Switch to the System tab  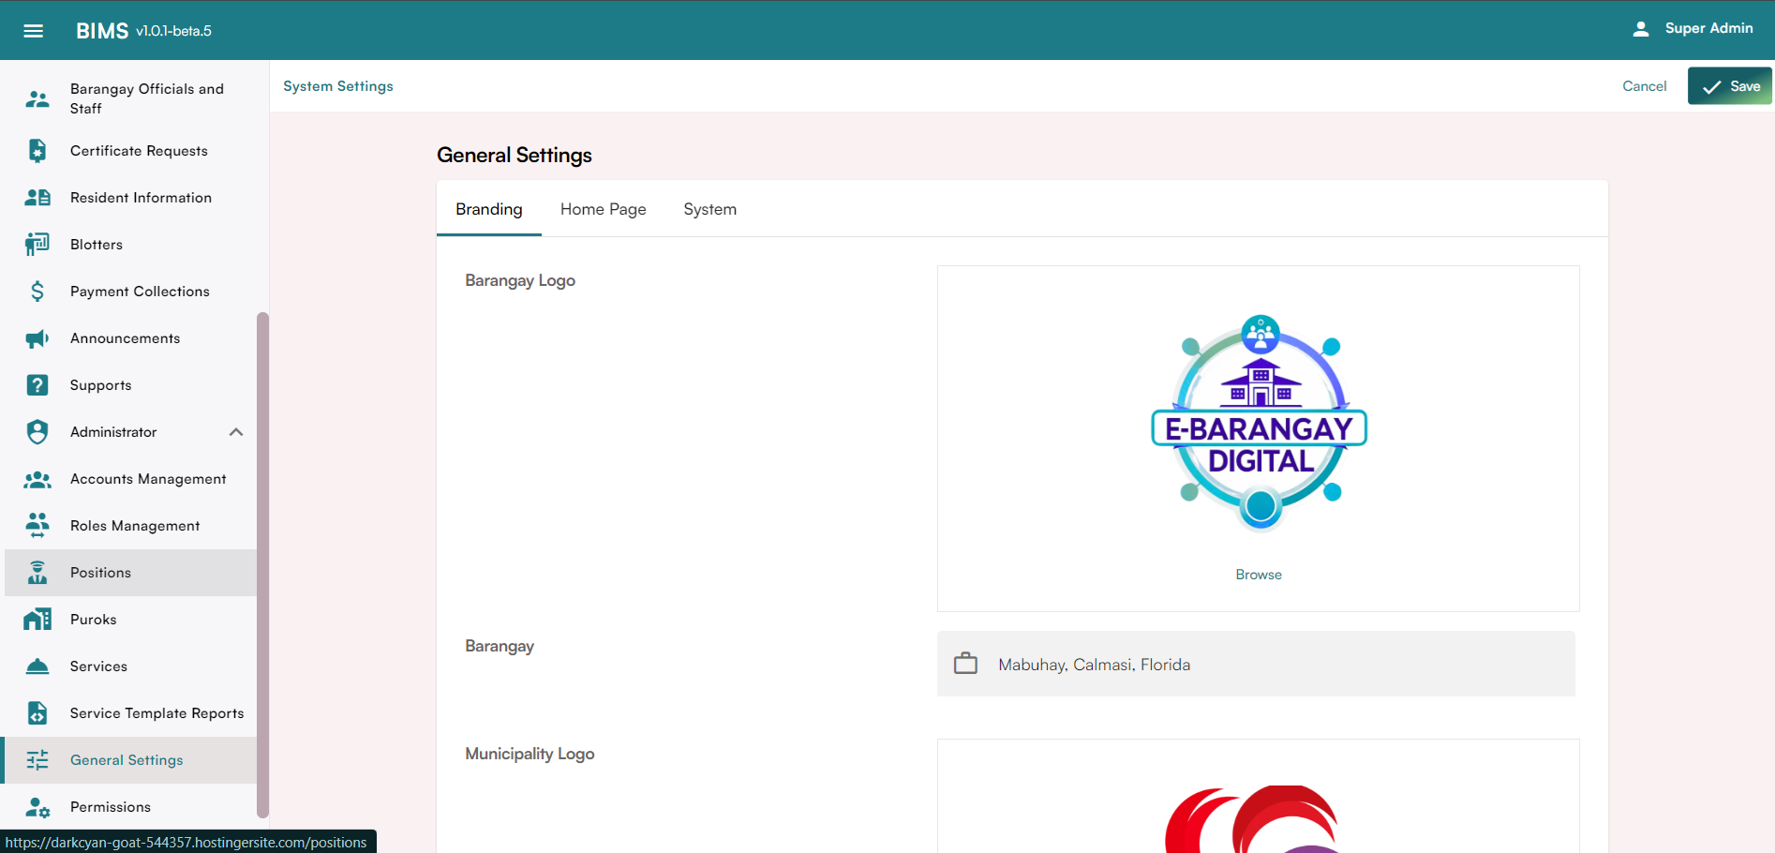pyautogui.click(x=710, y=209)
